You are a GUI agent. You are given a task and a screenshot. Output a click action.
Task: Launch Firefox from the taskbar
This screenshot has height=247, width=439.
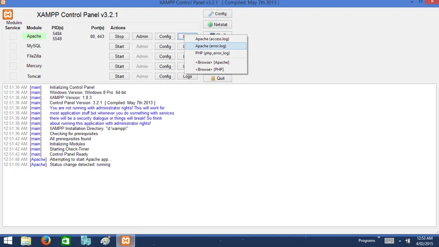tap(46, 240)
